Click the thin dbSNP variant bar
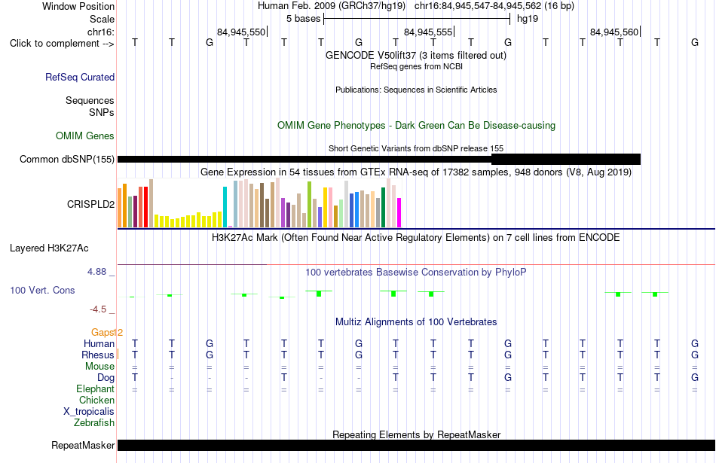716x463 pixels. tap(304, 159)
